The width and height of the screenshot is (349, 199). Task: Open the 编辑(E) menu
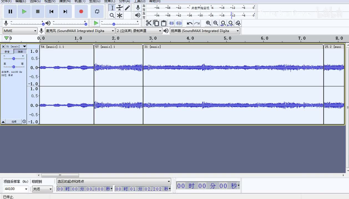click(20, 1)
